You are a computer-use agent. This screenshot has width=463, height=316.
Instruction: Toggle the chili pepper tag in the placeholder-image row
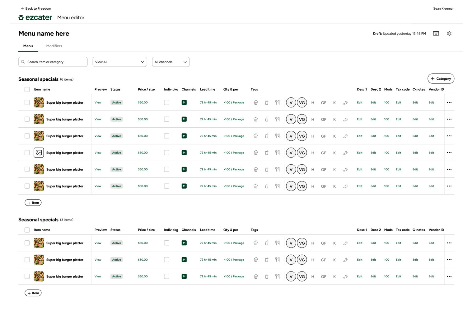click(345, 153)
